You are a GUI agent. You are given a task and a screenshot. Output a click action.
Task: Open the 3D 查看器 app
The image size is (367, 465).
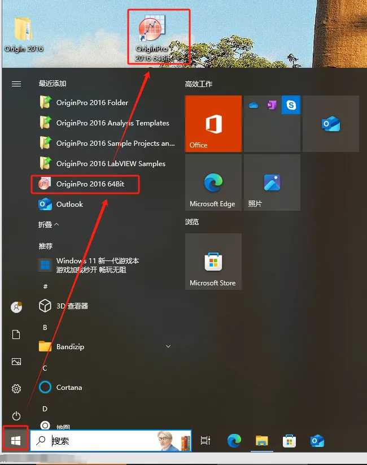tap(63, 306)
